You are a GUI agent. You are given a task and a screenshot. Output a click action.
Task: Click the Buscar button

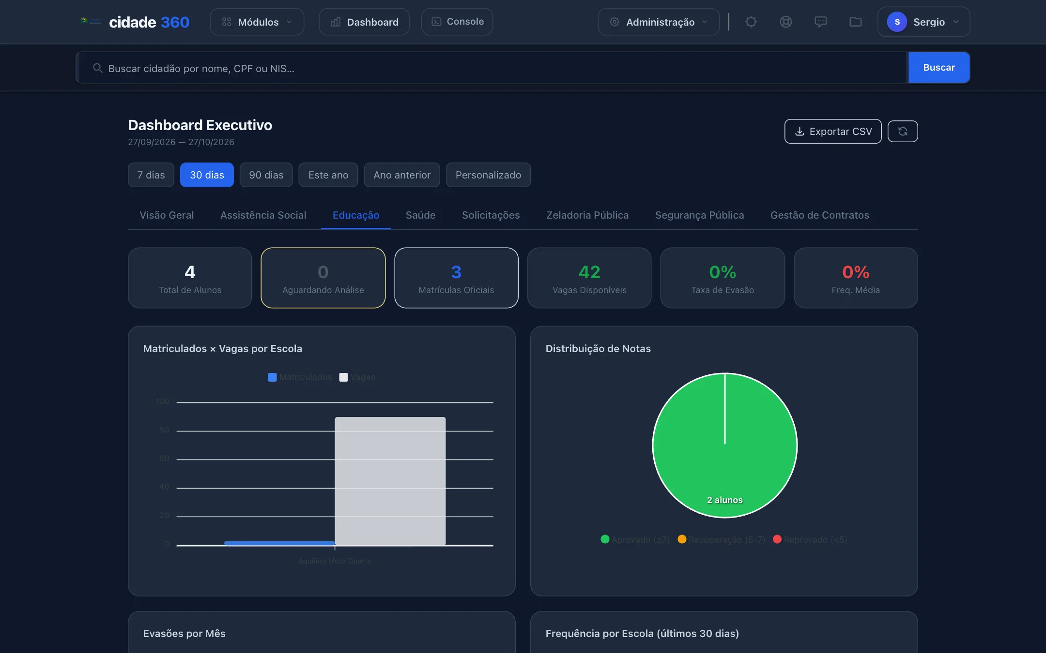click(x=939, y=67)
